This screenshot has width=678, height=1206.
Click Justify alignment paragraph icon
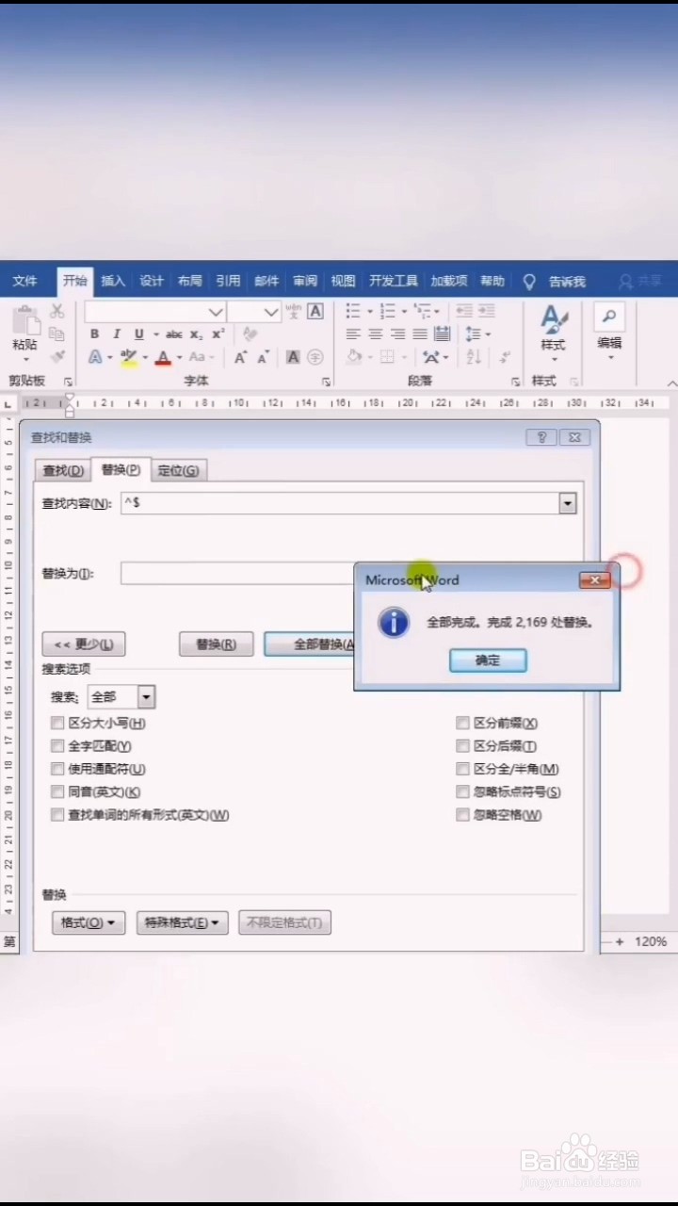pos(420,334)
